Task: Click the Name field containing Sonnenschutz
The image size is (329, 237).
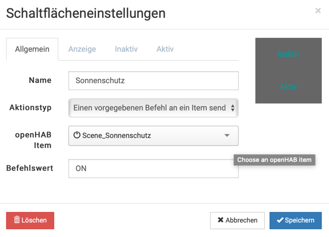Action: pos(153,81)
